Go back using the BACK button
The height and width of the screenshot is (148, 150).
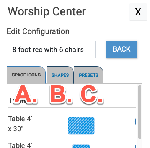[122, 49]
